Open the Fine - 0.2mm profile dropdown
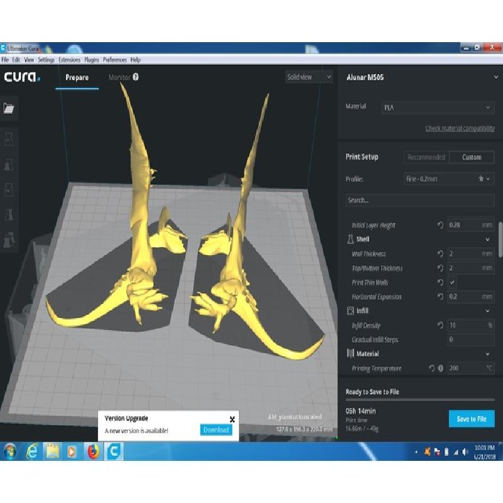 448,179
